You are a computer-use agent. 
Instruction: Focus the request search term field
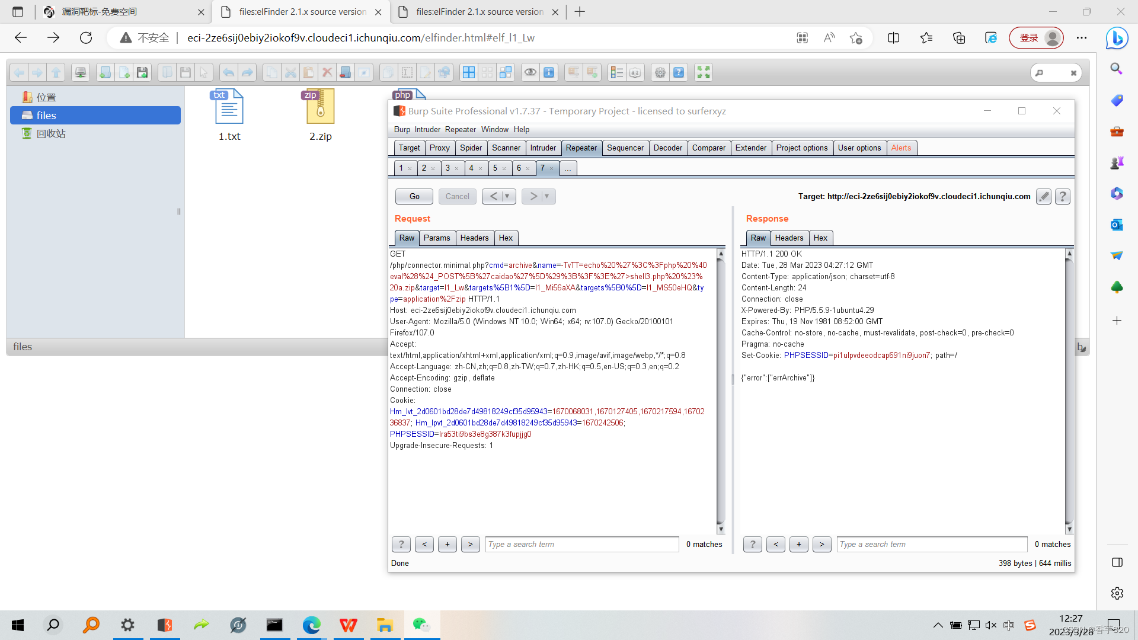(x=582, y=545)
